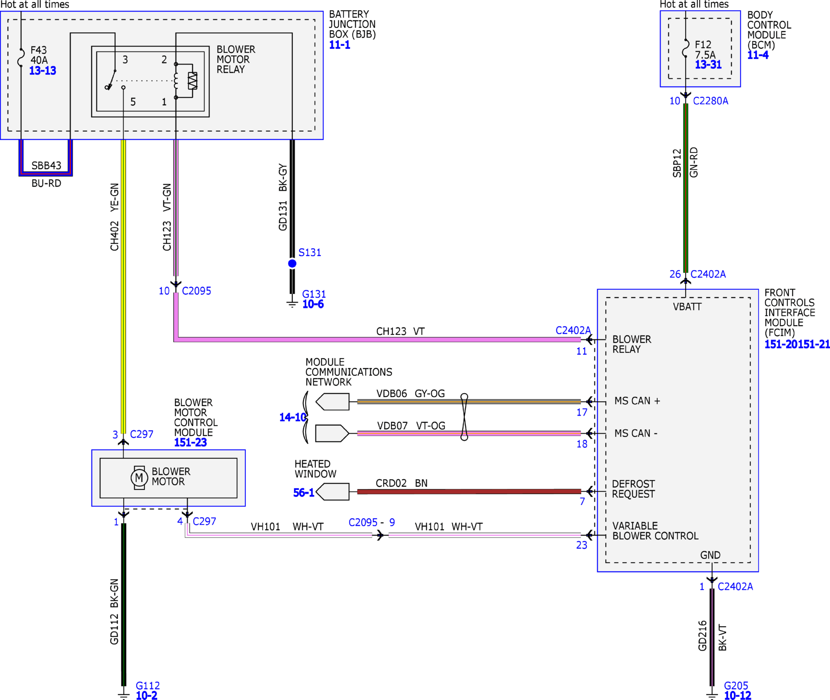The width and height of the screenshot is (830, 700).
Task: Open the 11-4 Body Control Module reference
Action: pos(758,55)
